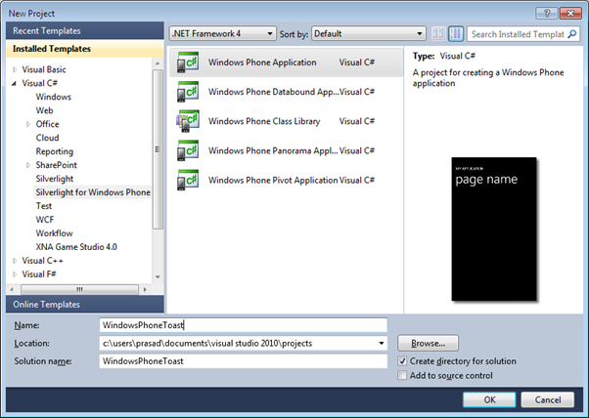Select XNA Game Studio 4.0 tree item
Viewport: 589px width, 418px height.
pyautogui.click(x=76, y=247)
